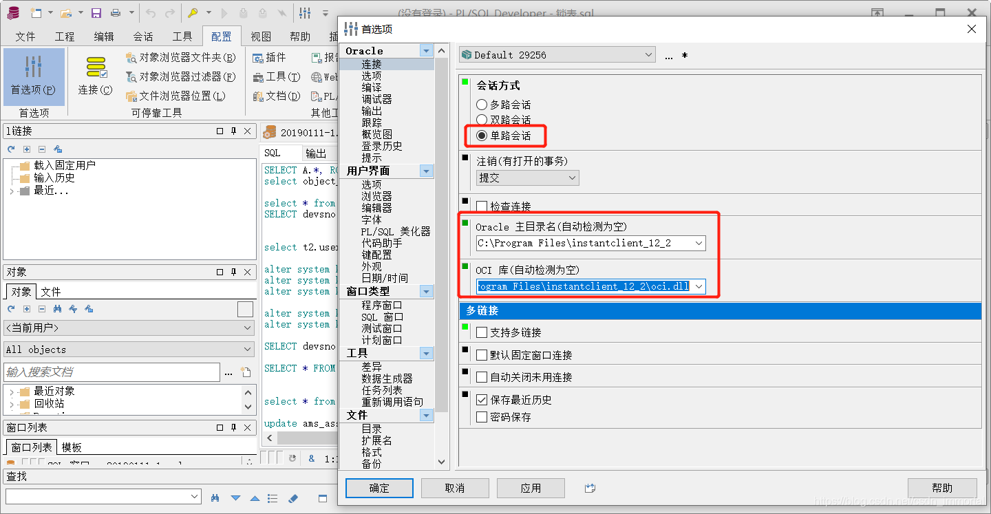Select 字体 in the preferences list
Viewport: 991px width, 514px height.
(x=372, y=219)
